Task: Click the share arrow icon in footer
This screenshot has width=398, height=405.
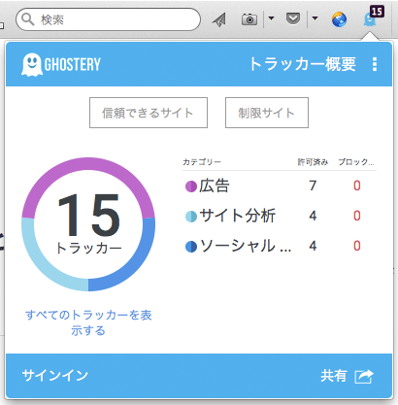Action: coord(364,377)
